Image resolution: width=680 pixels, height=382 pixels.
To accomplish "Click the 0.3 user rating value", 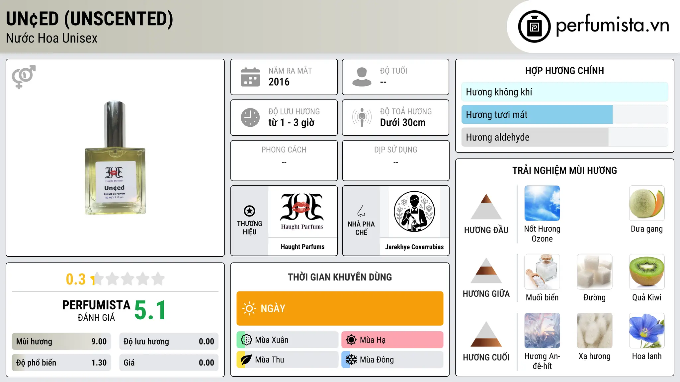I will click(76, 279).
